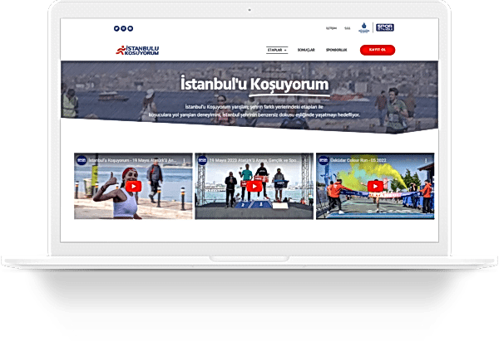This screenshot has height=341, width=499.
Task: Click the last of three social media icons
Action: tap(131, 28)
